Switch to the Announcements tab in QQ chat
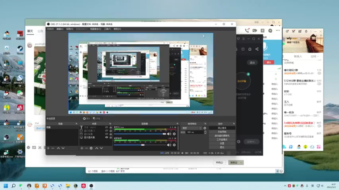 (x=40, y=31)
